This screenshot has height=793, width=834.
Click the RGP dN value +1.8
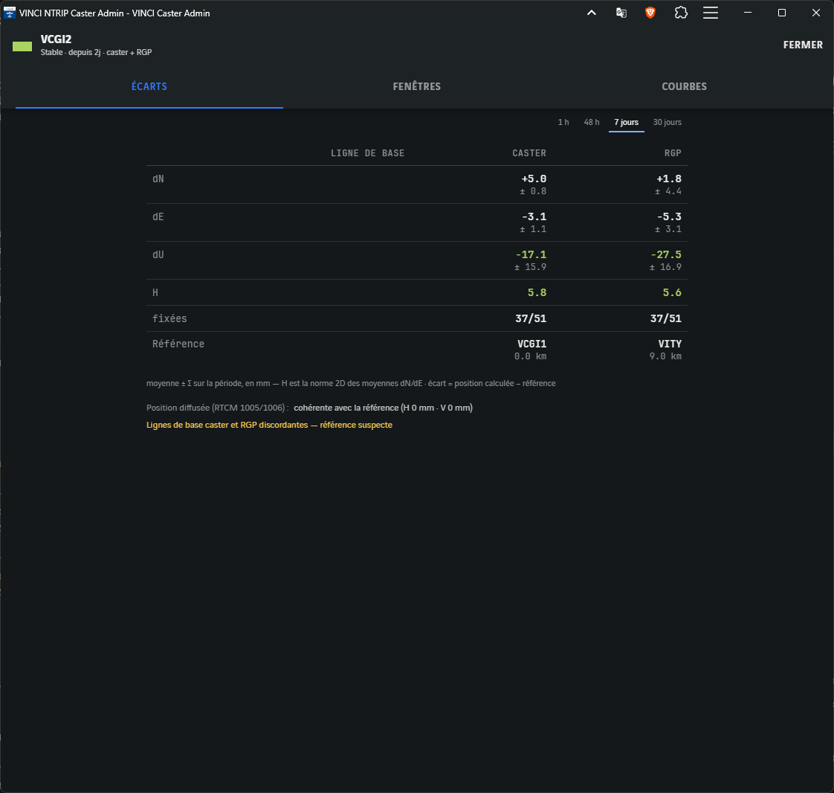point(669,179)
